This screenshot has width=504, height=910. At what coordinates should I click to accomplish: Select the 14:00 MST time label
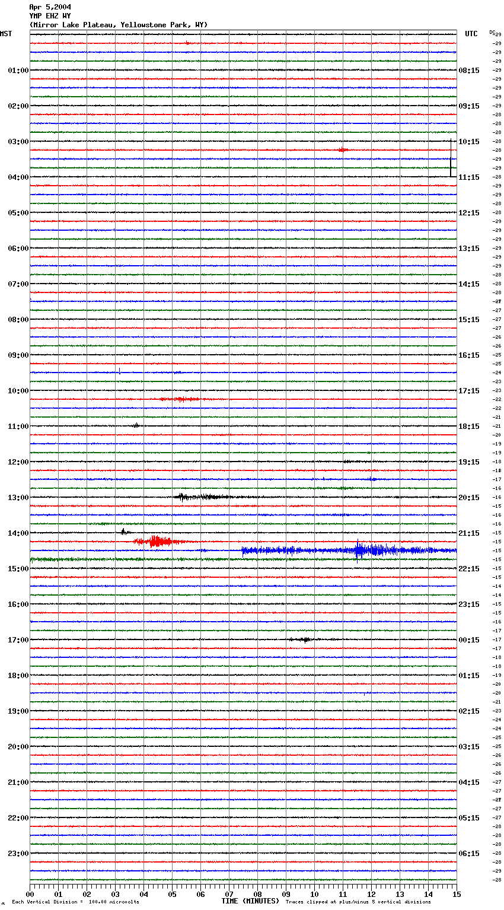click(18, 533)
